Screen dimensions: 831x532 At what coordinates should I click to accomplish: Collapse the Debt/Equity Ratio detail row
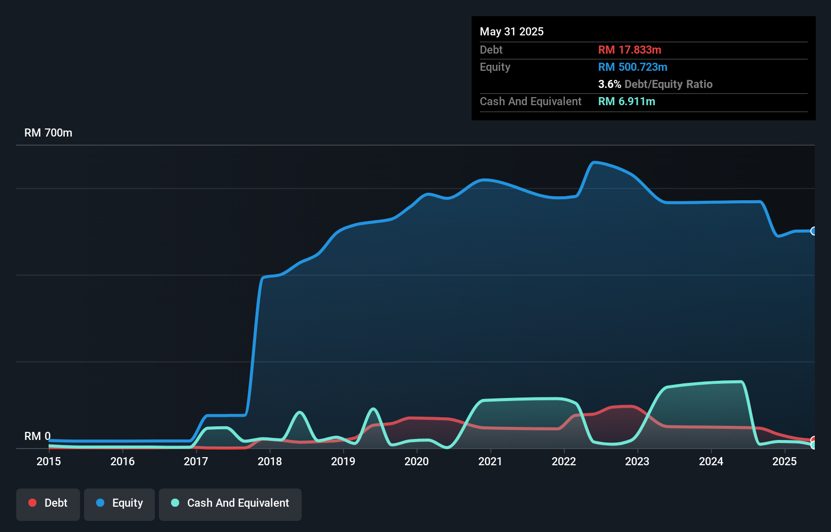[x=655, y=84]
